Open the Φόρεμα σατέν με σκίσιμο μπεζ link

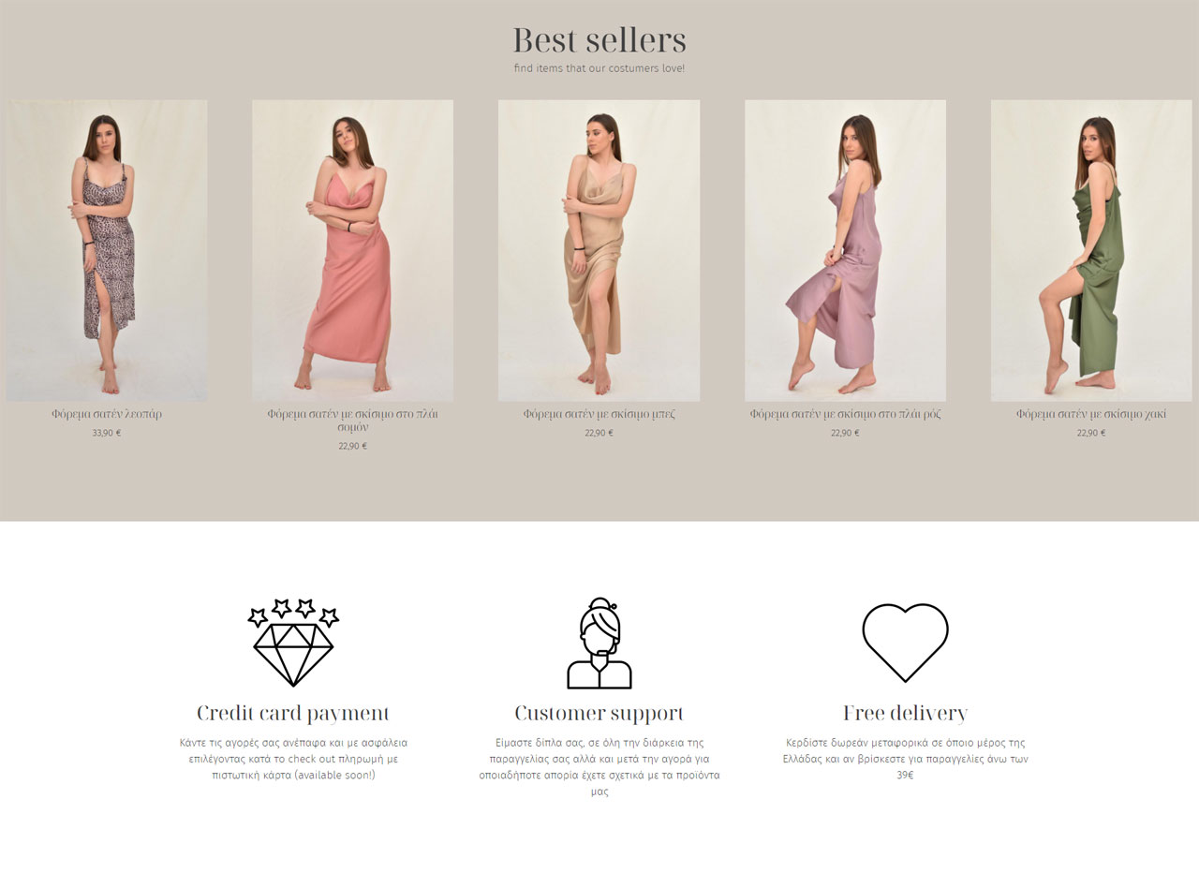pos(599,414)
